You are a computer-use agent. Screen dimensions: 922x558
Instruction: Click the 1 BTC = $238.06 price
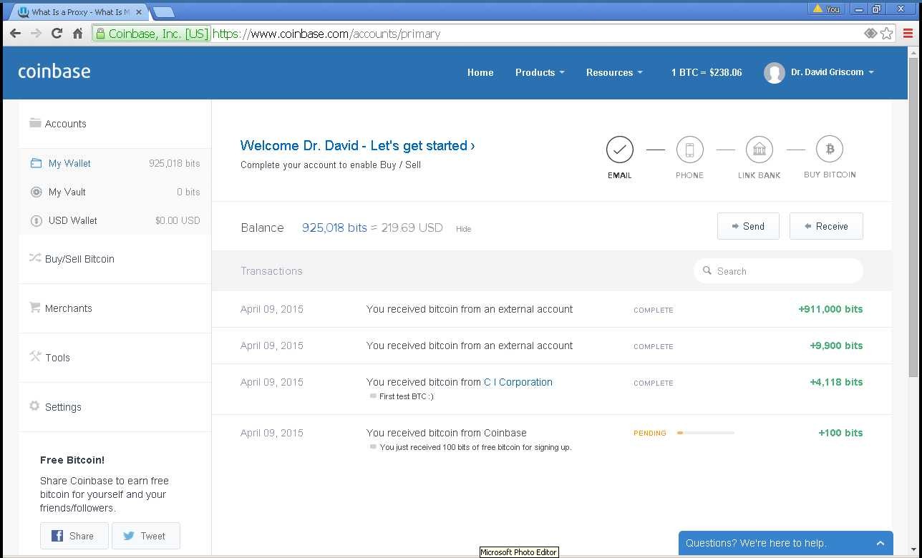(707, 72)
